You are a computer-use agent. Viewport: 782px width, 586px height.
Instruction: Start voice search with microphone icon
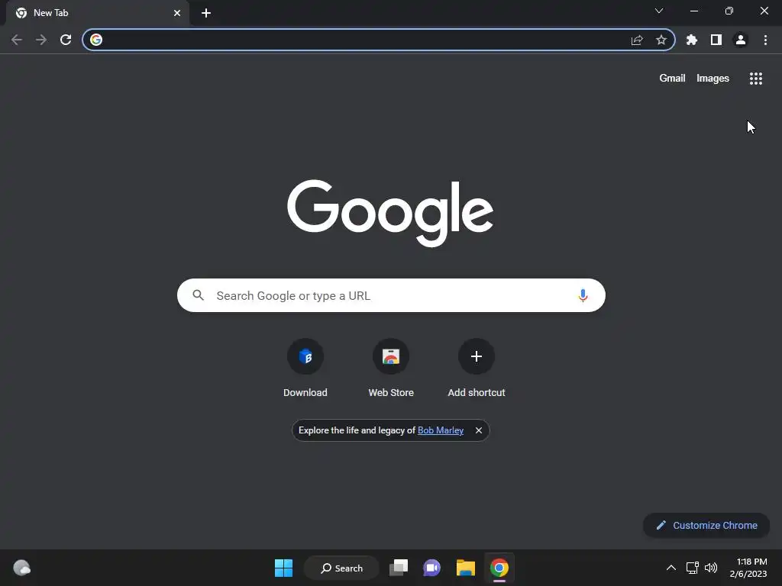(583, 295)
